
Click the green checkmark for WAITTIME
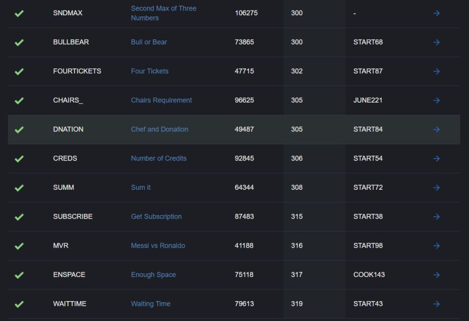pyautogui.click(x=19, y=304)
